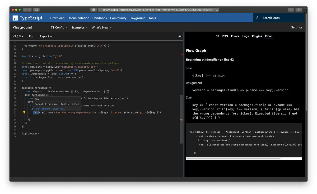Open the Logs tab
Image resolution: width=317 pixels, height=194 pixels.
[246, 36]
